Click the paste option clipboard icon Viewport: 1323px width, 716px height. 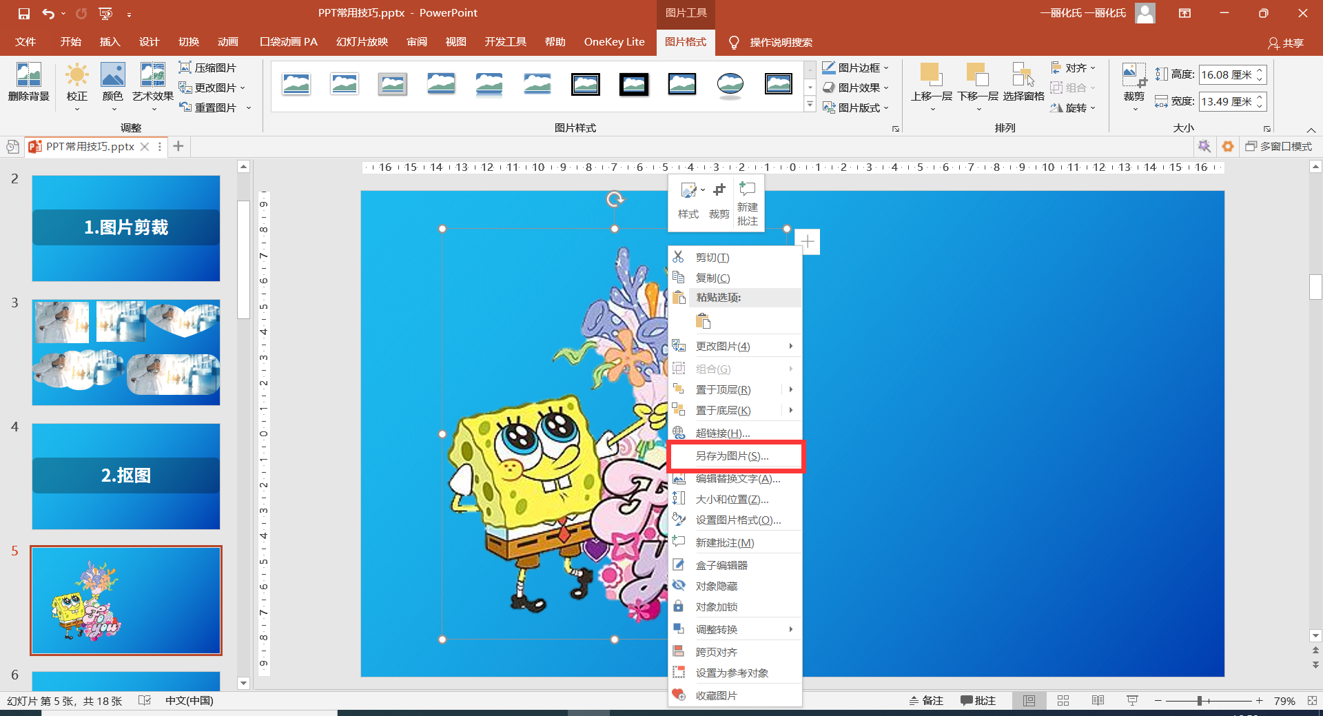pyautogui.click(x=703, y=321)
